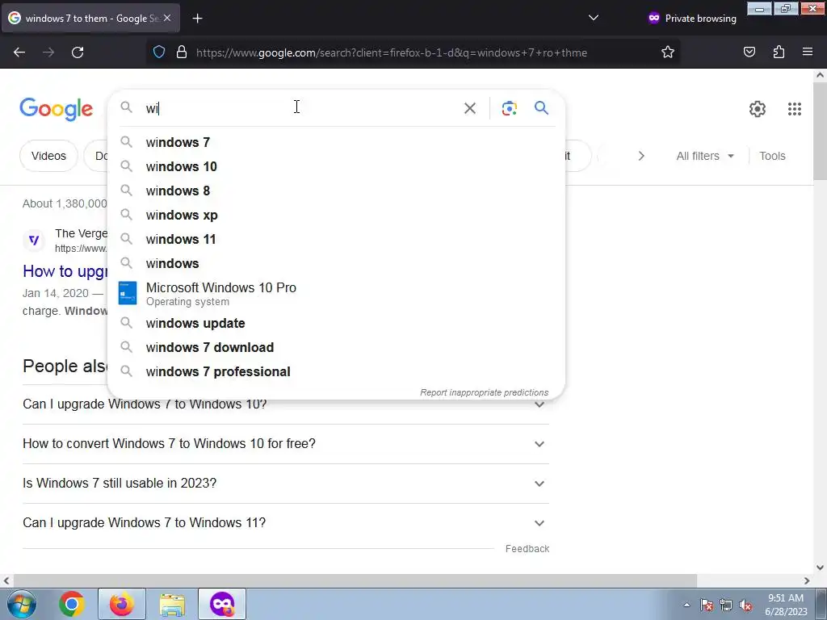Go to the Google logo homepage
The height and width of the screenshot is (620, 827).
(x=56, y=109)
